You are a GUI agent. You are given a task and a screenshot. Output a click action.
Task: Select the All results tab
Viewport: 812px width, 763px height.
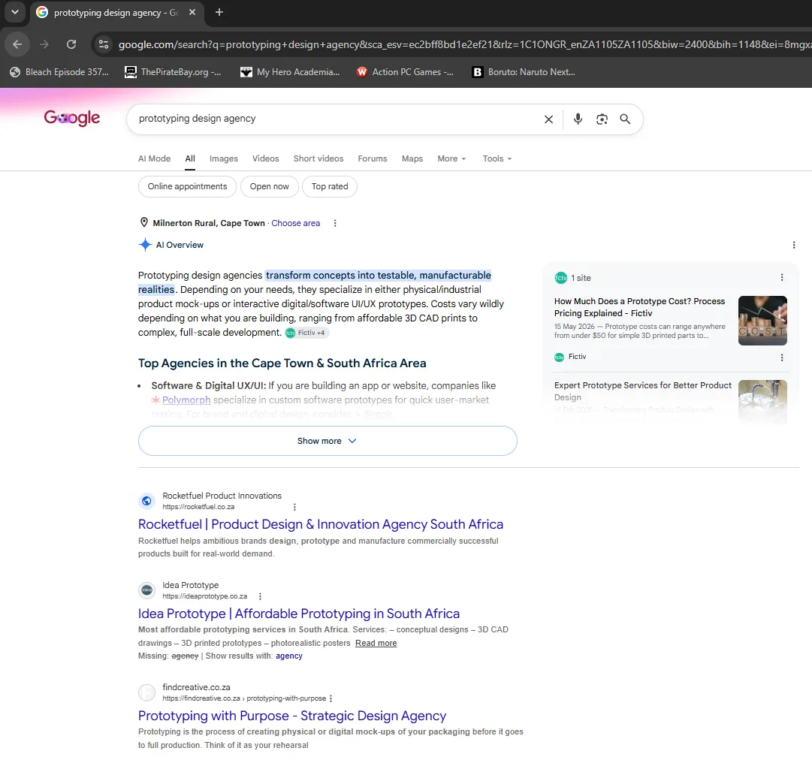(x=190, y=158)
